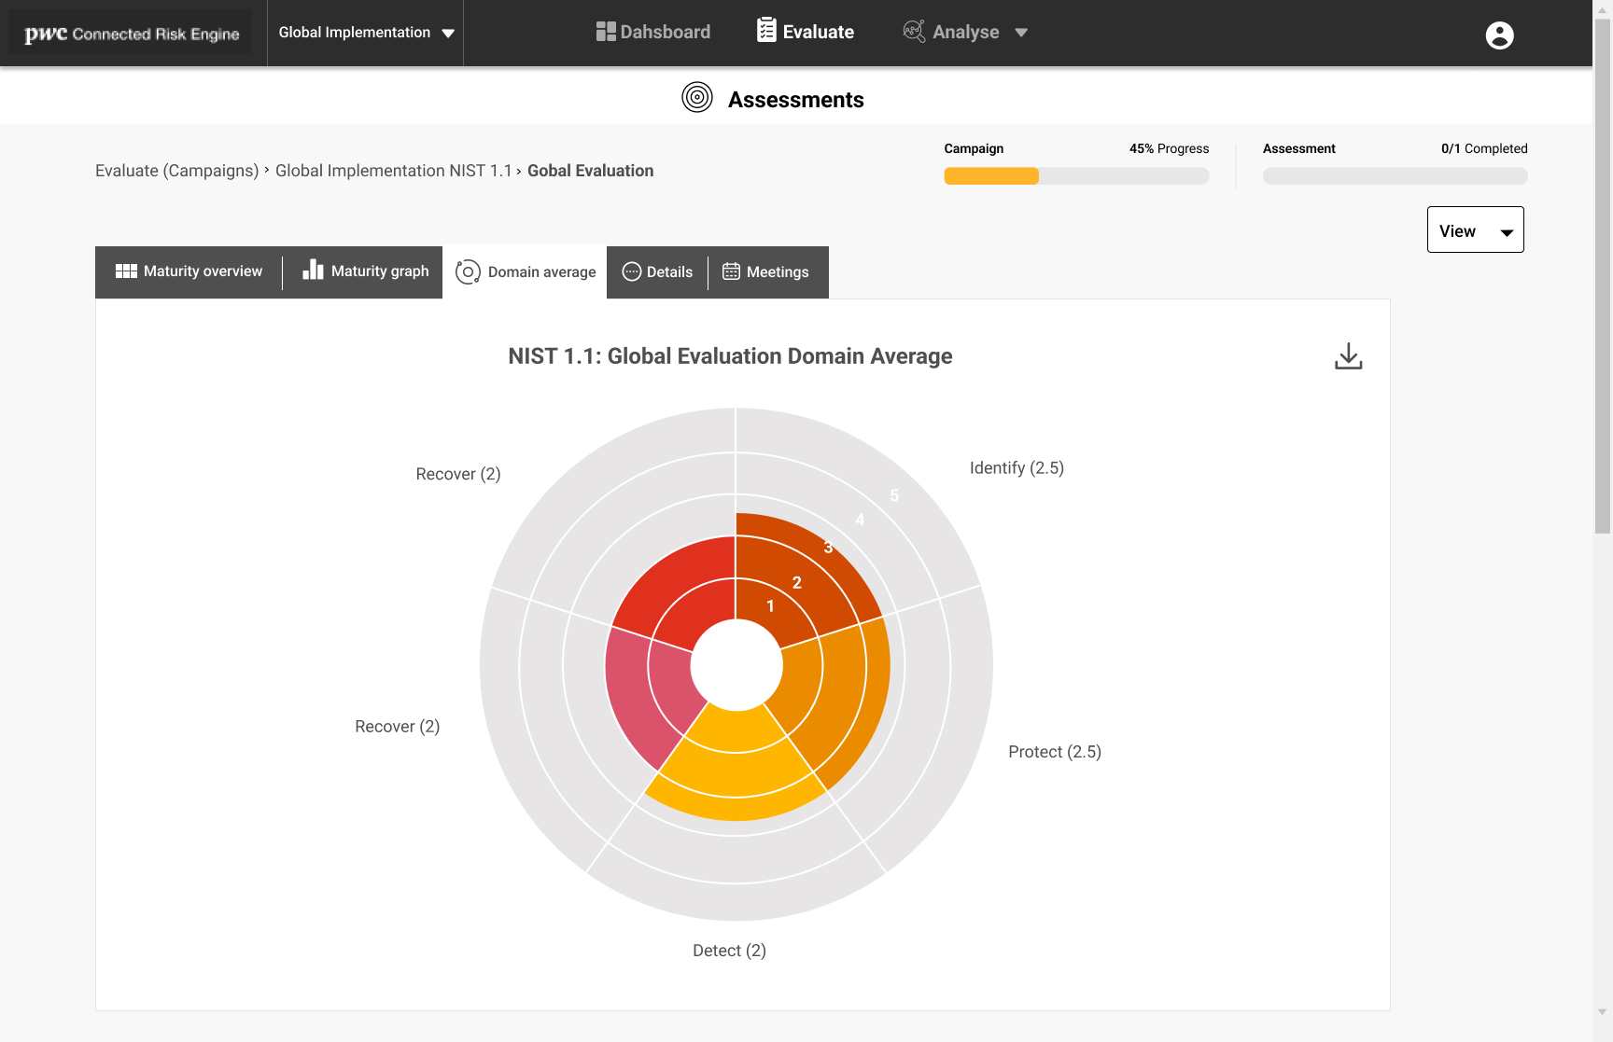Click the Maturity overview grid icon

(127, 271)
